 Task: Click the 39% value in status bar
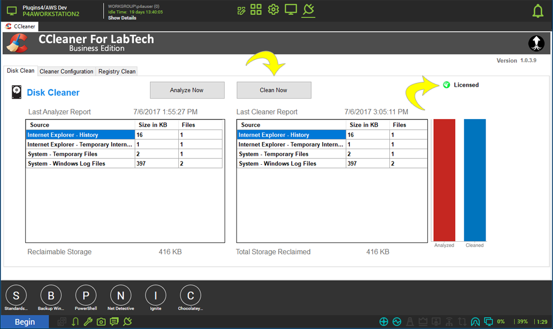tap(522, 321)
